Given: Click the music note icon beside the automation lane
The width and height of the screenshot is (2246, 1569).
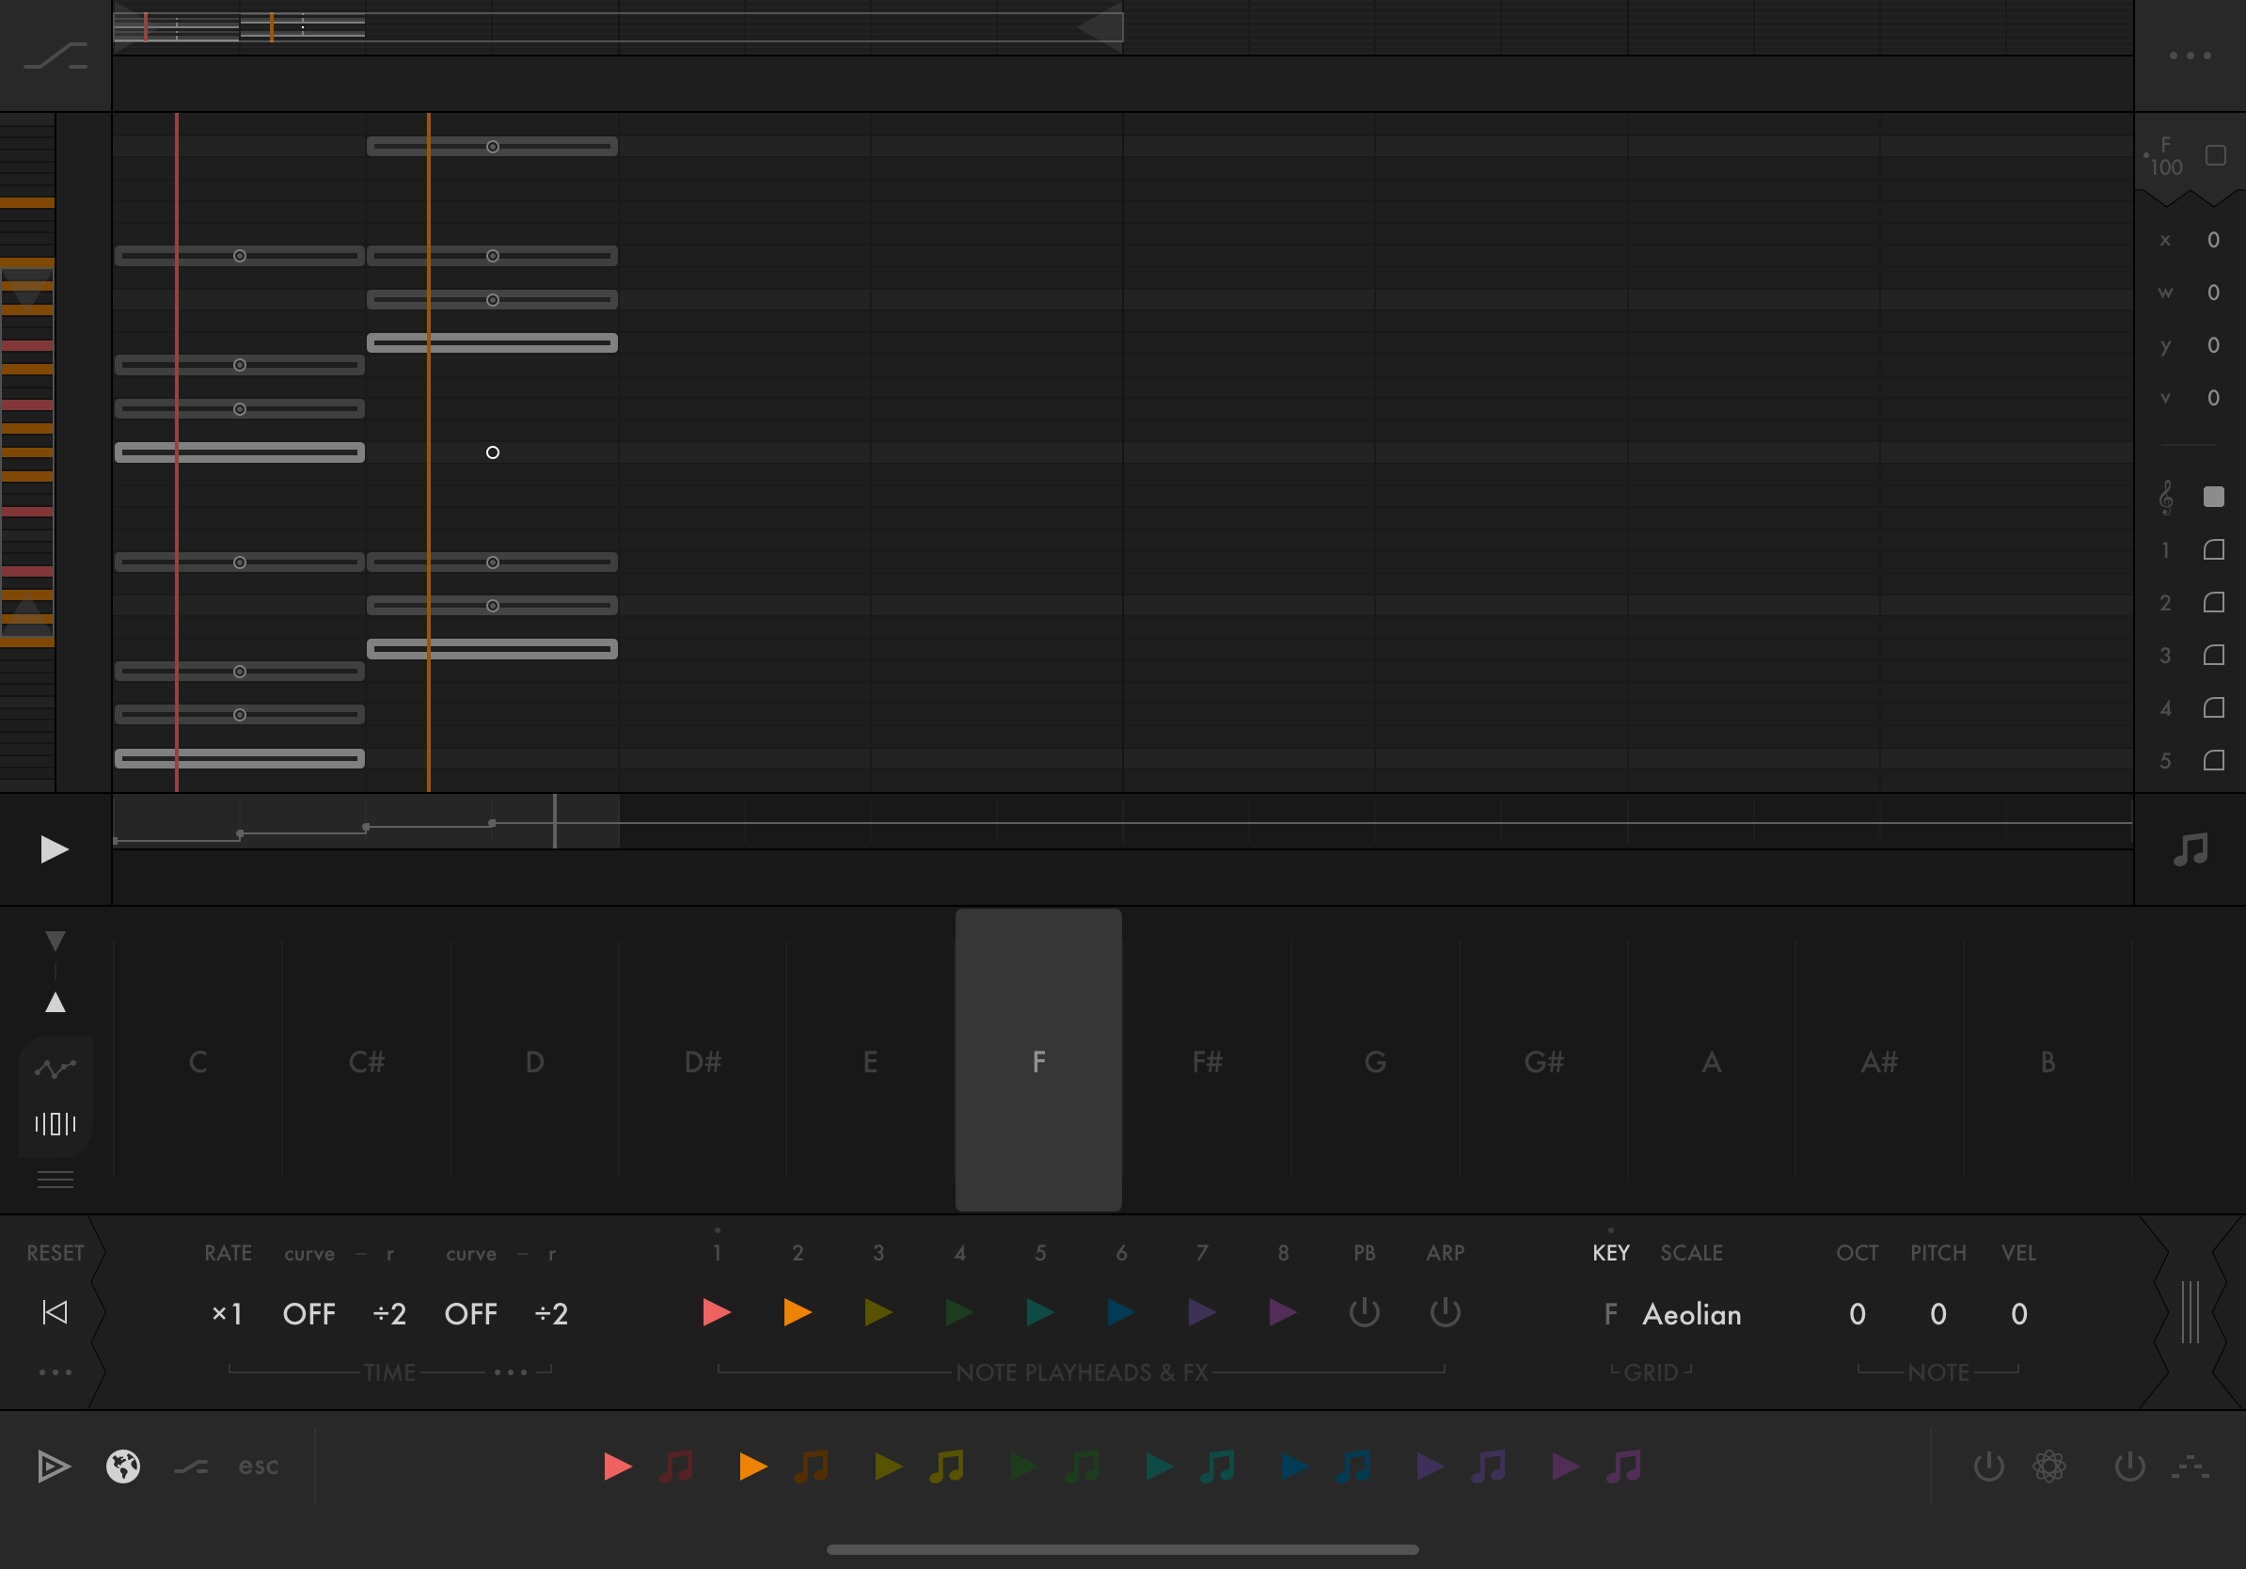Looking at the screenshot, I should [2190, 849].
